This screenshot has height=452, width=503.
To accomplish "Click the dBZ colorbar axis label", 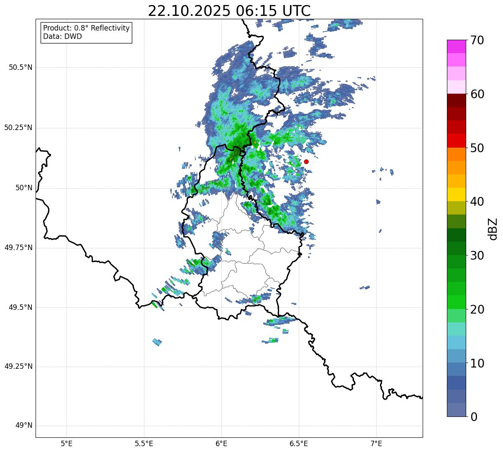I will [493, 229].
